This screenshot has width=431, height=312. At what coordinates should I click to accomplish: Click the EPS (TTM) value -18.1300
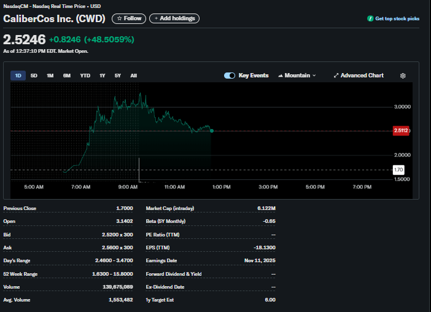pyautogui.click(x=265, y=248)
